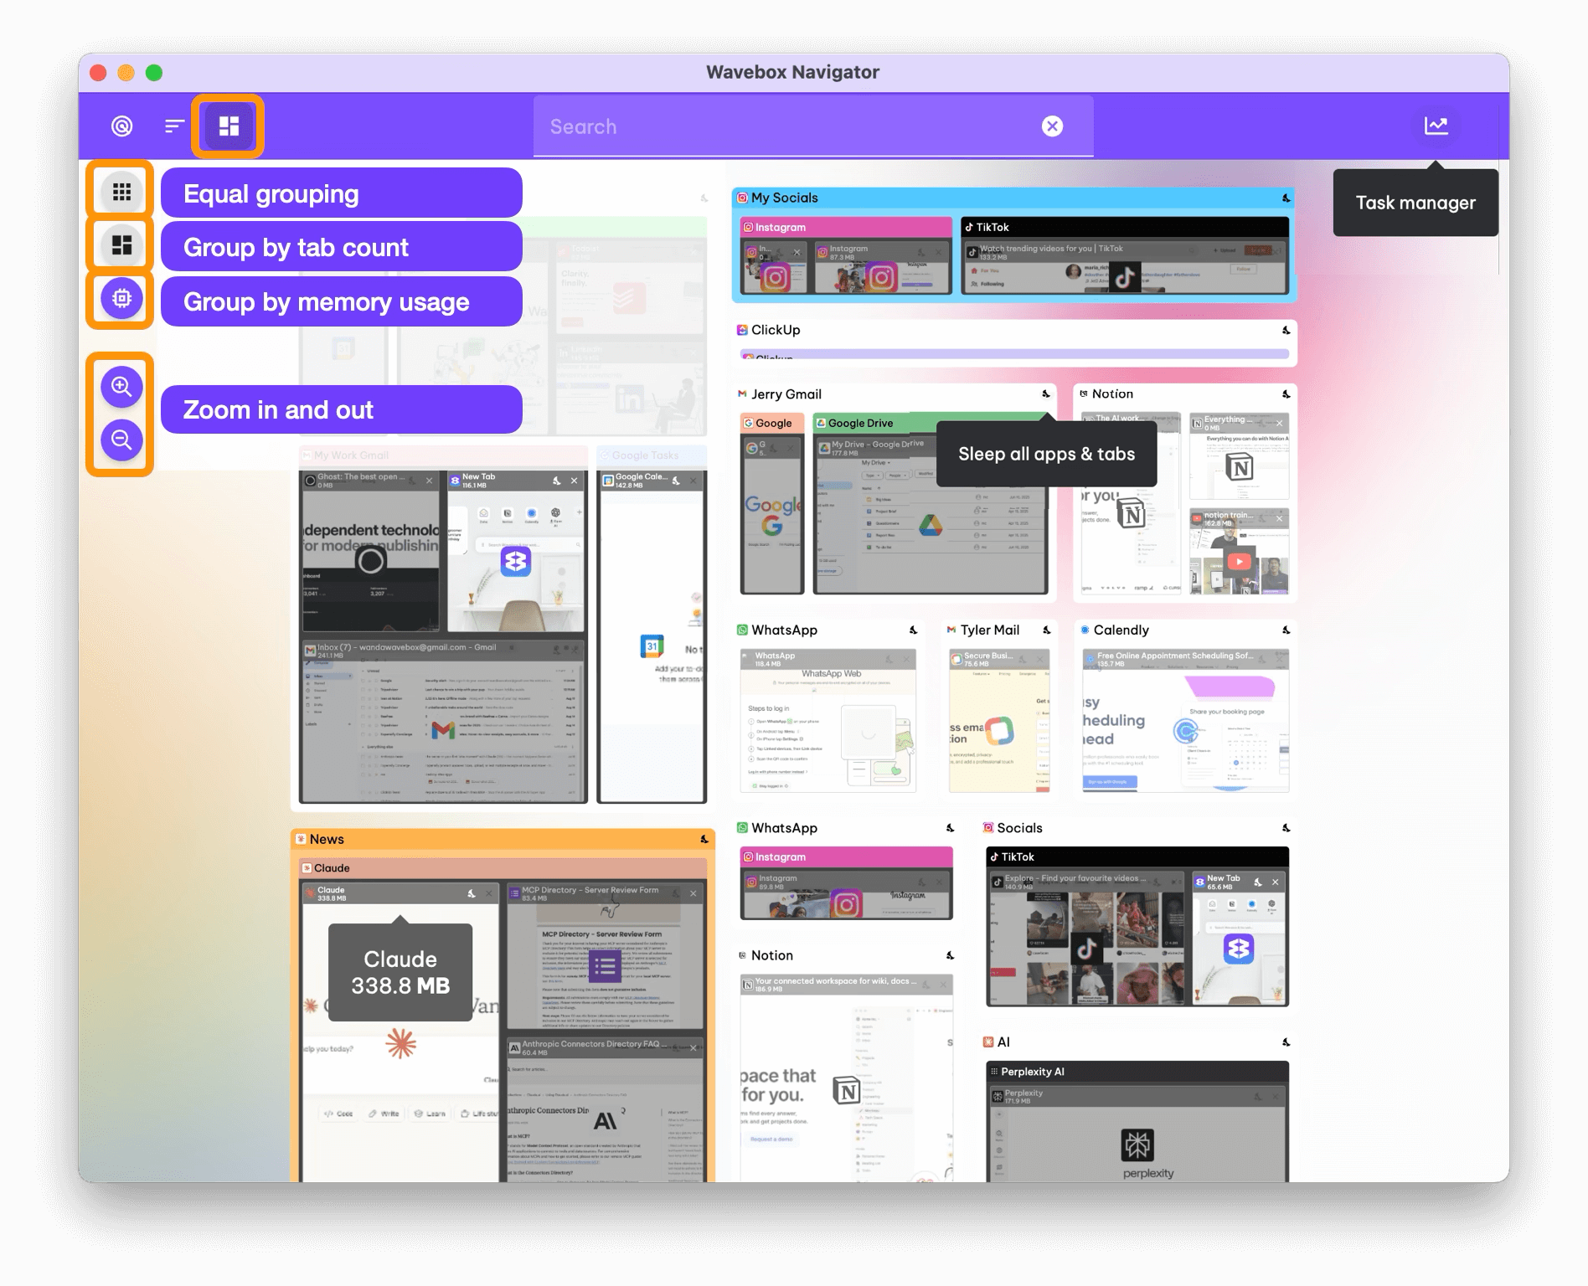
Task: Select the Perplexity AI app header
Action: (1137, 1072)
